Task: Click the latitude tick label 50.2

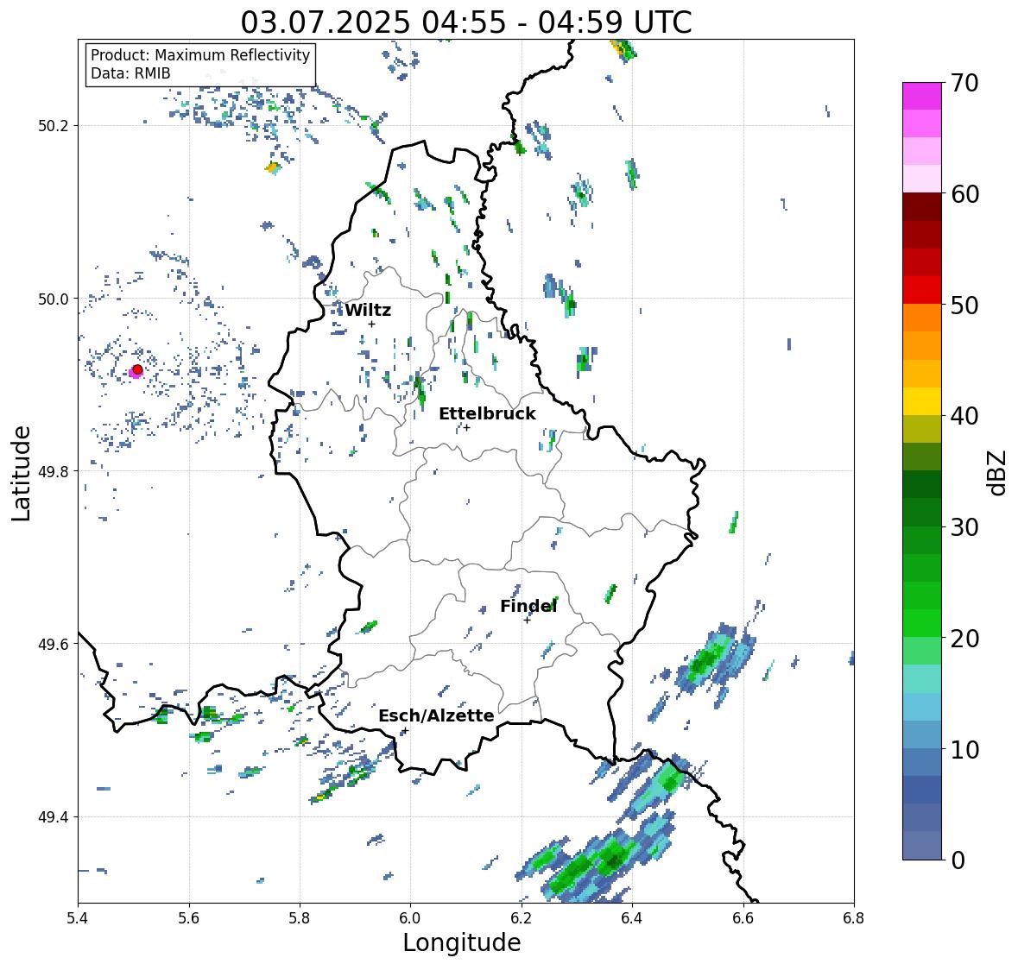Action: pos(54,126)
